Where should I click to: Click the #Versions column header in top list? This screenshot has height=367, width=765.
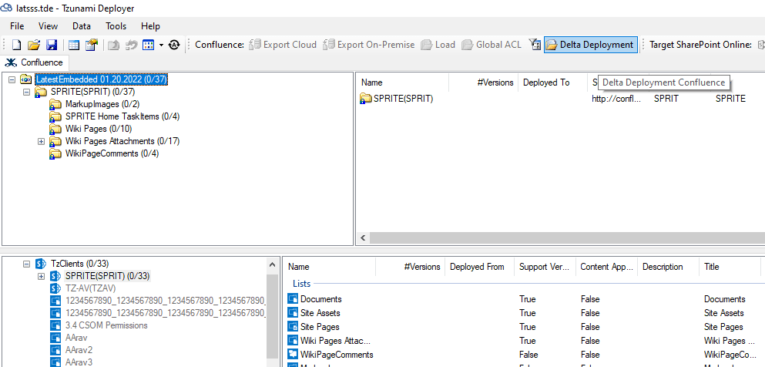tap(484, 82)
